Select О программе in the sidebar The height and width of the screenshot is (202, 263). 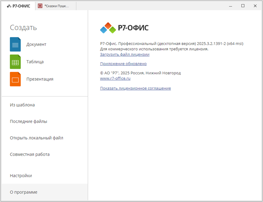(x=45, y=192)
